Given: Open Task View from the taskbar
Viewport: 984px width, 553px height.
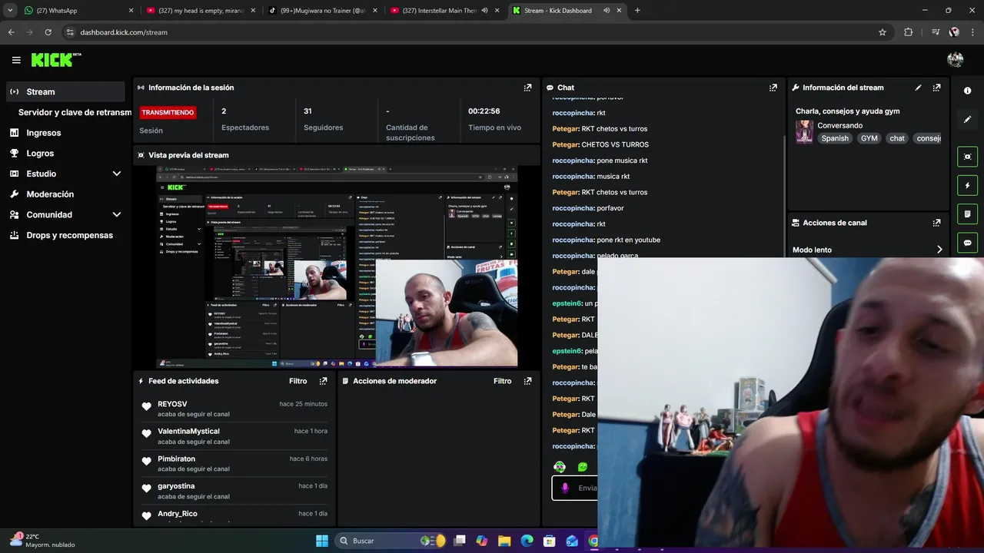Looking at the screenshot, I should coord(460,541).
